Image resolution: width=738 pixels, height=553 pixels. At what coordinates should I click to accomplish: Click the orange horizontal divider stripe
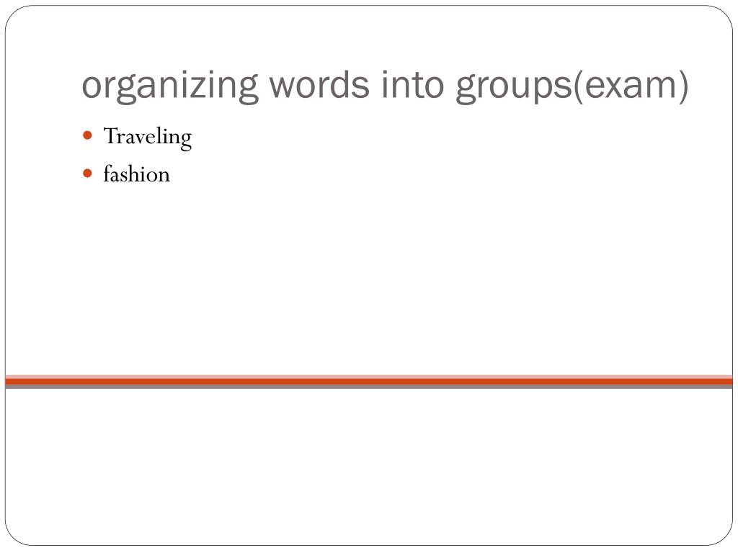[x=369, y=382]
